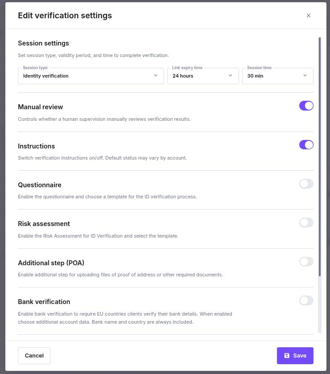This screenshot has width=330, height=374.
Task: Save the verification settings
Action: 295,356
